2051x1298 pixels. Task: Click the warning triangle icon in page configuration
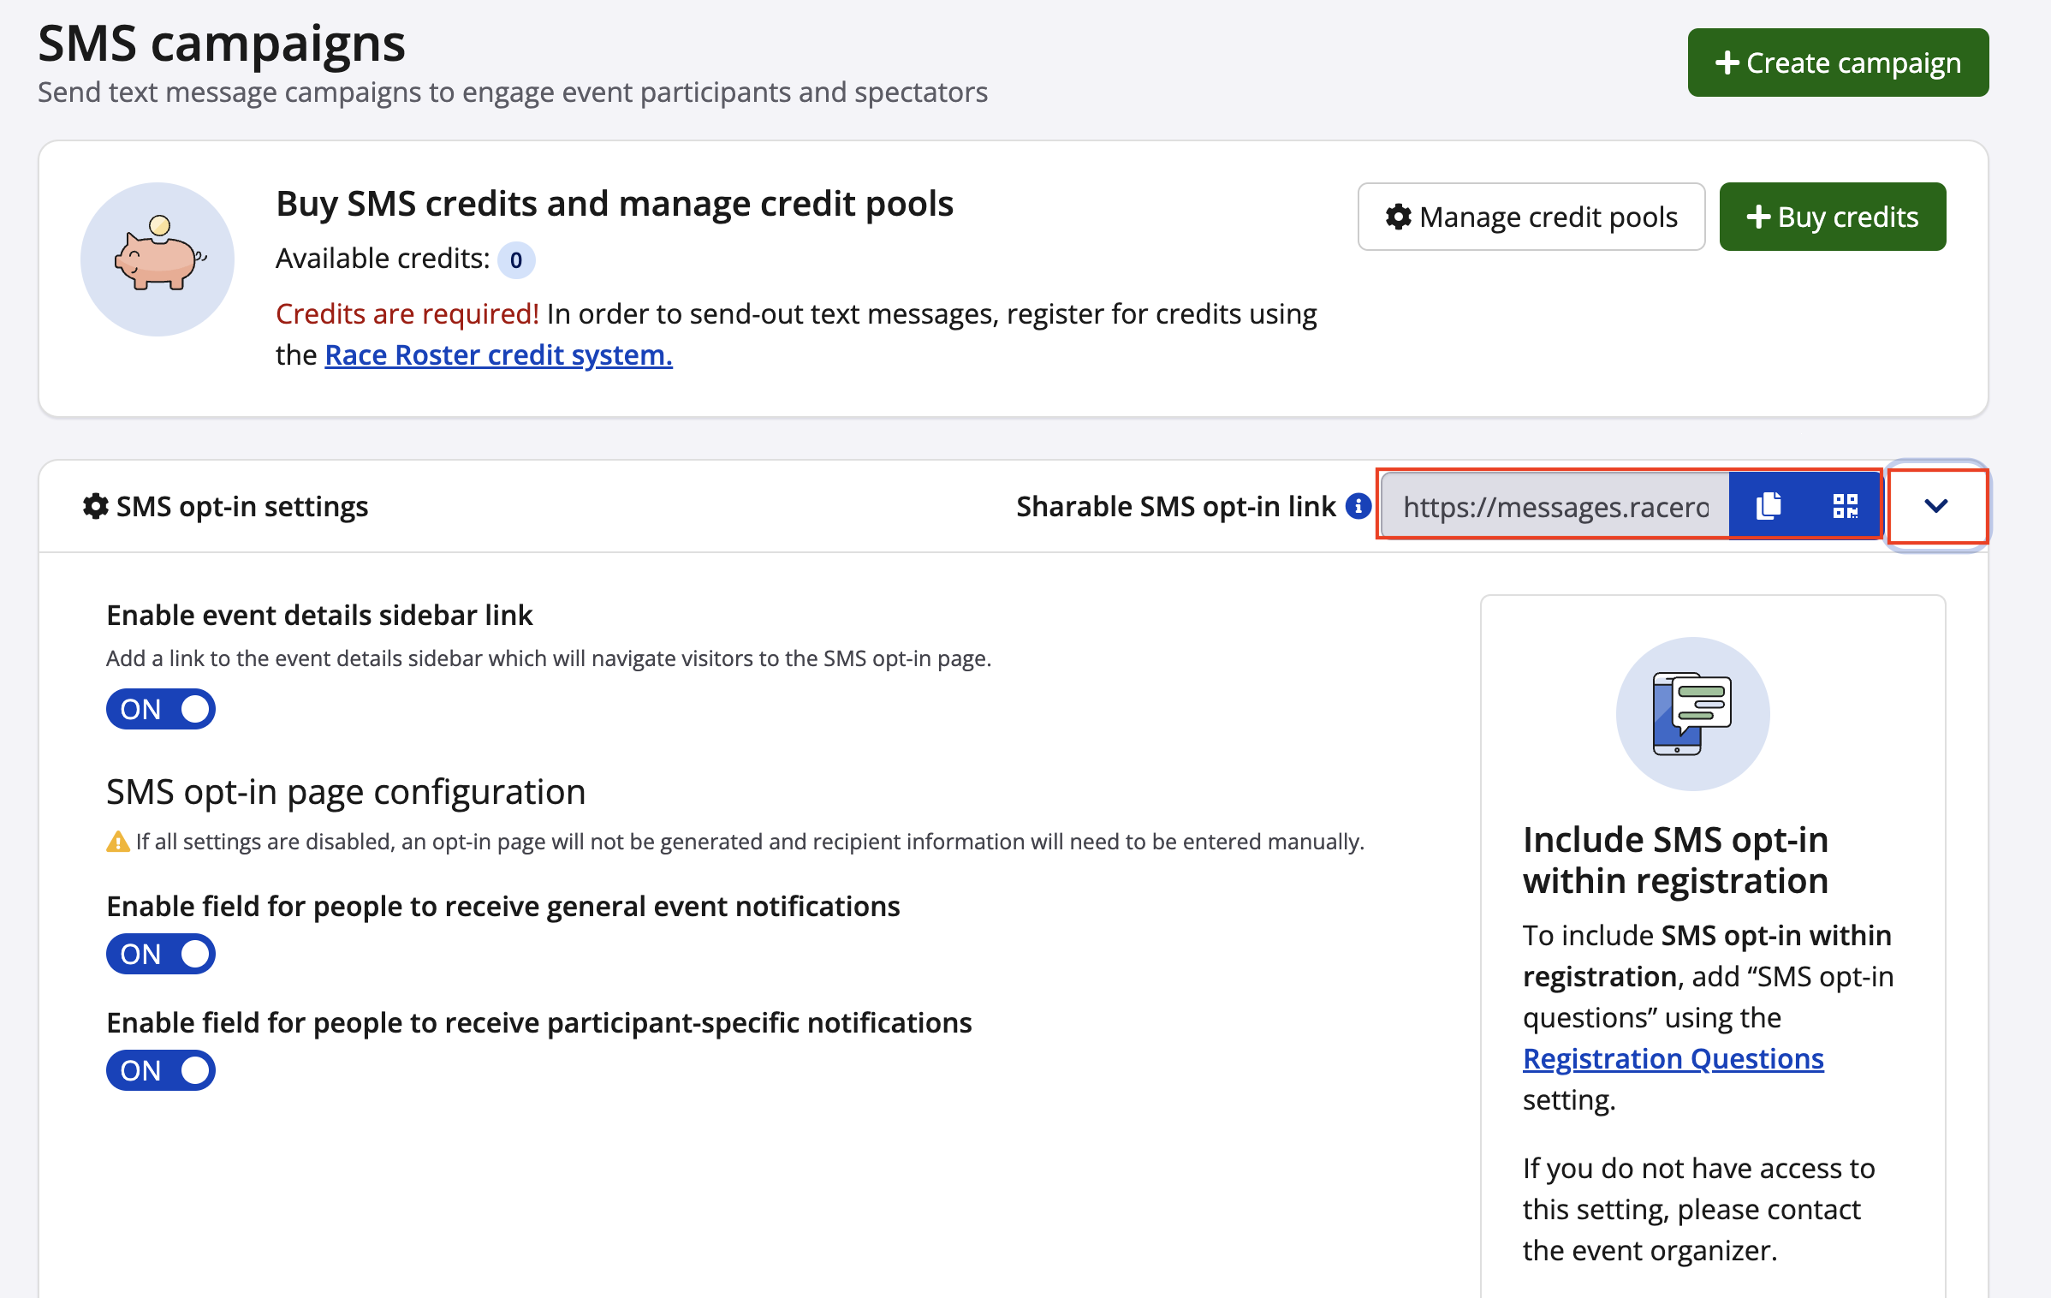coord(117,843)
